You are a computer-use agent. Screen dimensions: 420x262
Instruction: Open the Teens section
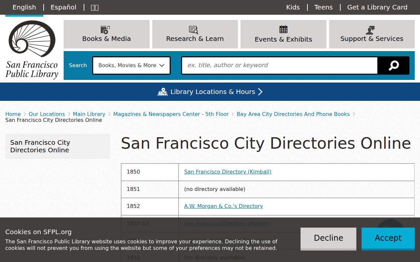[x=323, y=7]
